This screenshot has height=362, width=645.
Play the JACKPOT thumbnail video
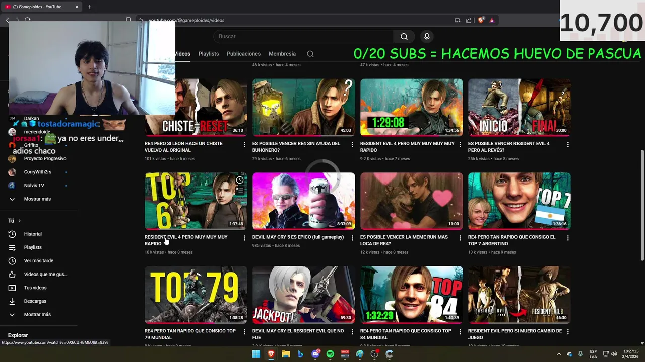303,295
